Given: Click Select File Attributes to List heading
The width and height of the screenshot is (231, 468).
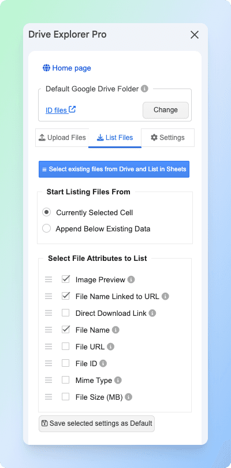Looking at the screenshot, I should tap(98, 258).
